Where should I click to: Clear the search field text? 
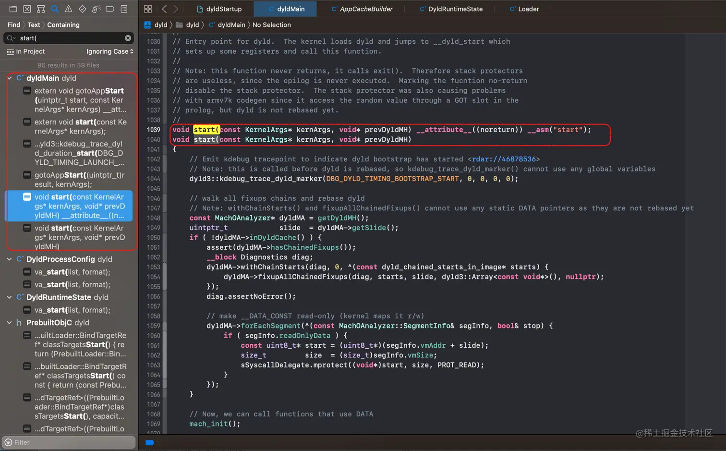[x=128, y=38]
